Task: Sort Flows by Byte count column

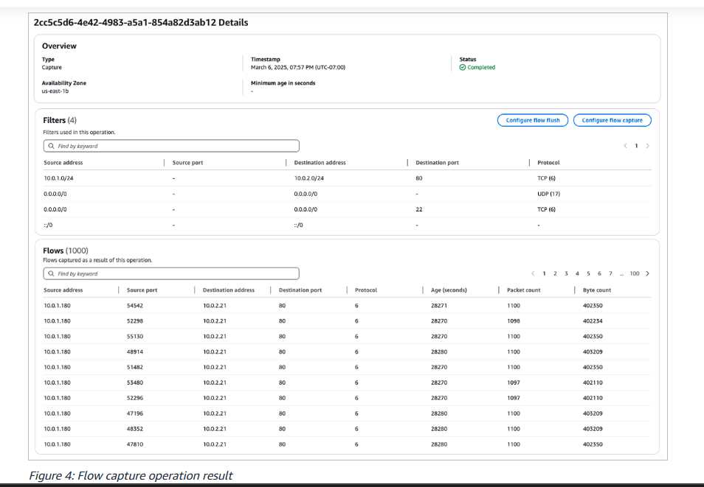Action: (x=596, y=290)
